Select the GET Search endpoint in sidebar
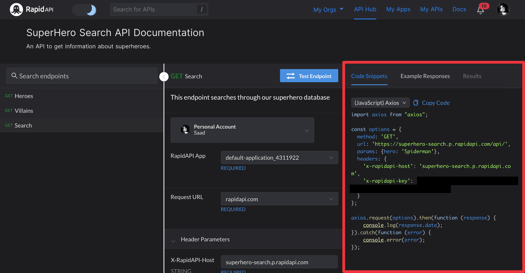Viewport: 525px width, 273px height. click(82, 125)
